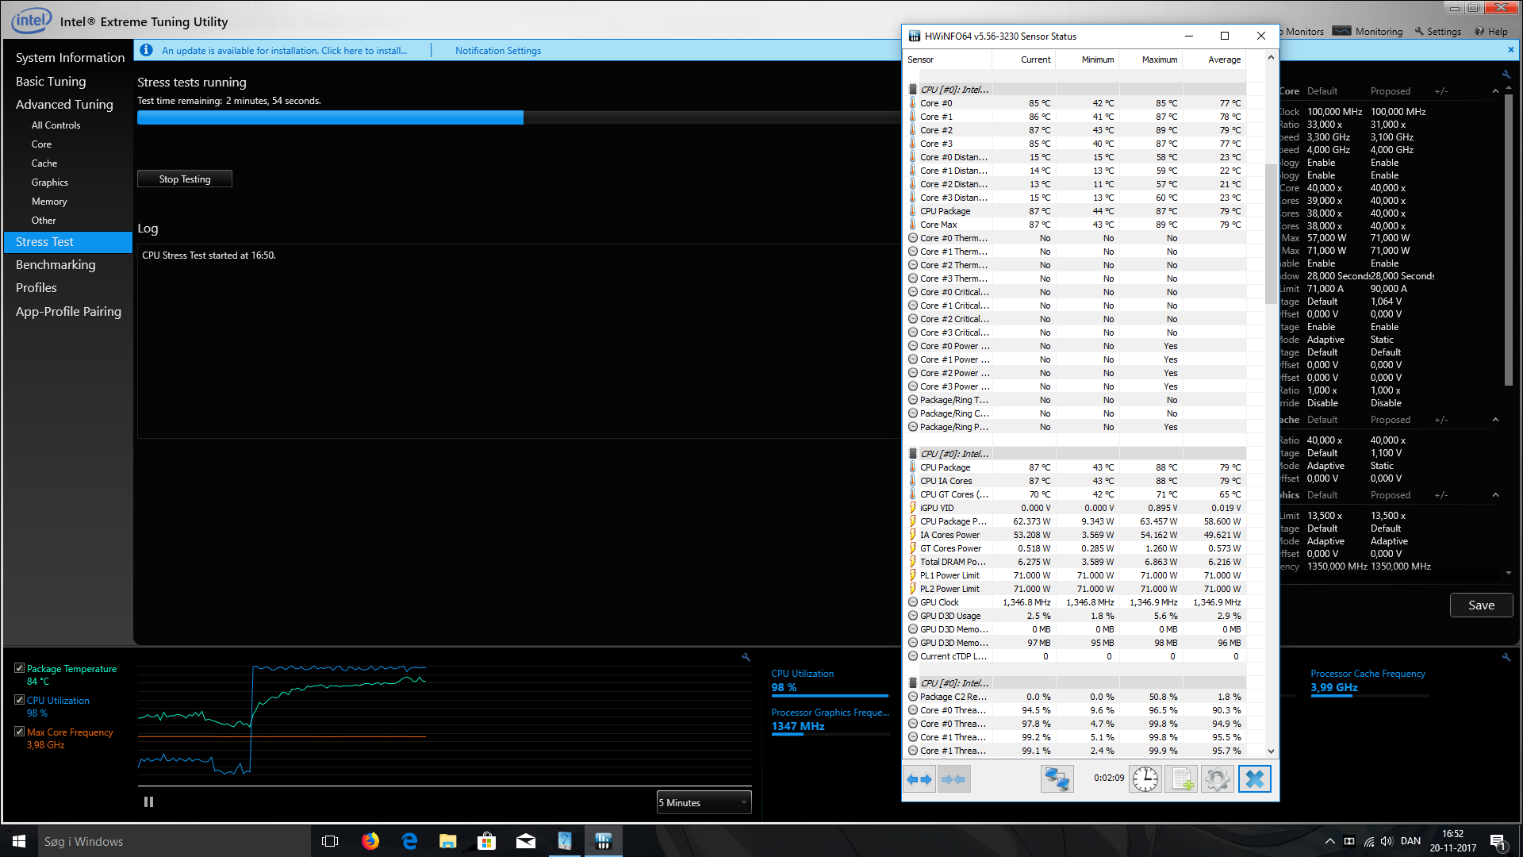Open Microsoft Edge from the taskbar
Image resolution: width=1523 pixels, height=857 pixels.
(x=409, y=841)
